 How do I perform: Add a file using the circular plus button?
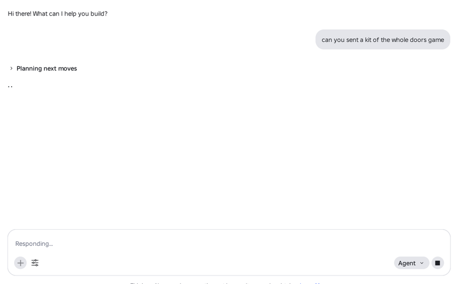(20, 263)
